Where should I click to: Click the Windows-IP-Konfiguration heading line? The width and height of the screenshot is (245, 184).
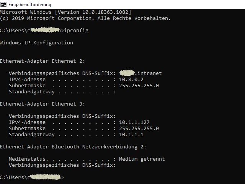36,42
